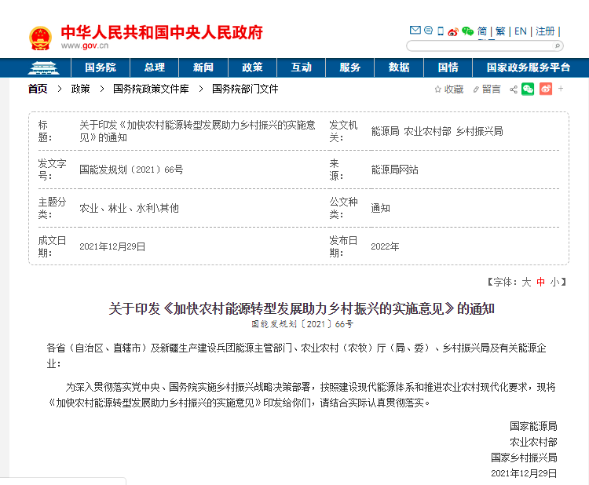Share via red Weibo button
589x485 pixels.
tap(546, 89)
